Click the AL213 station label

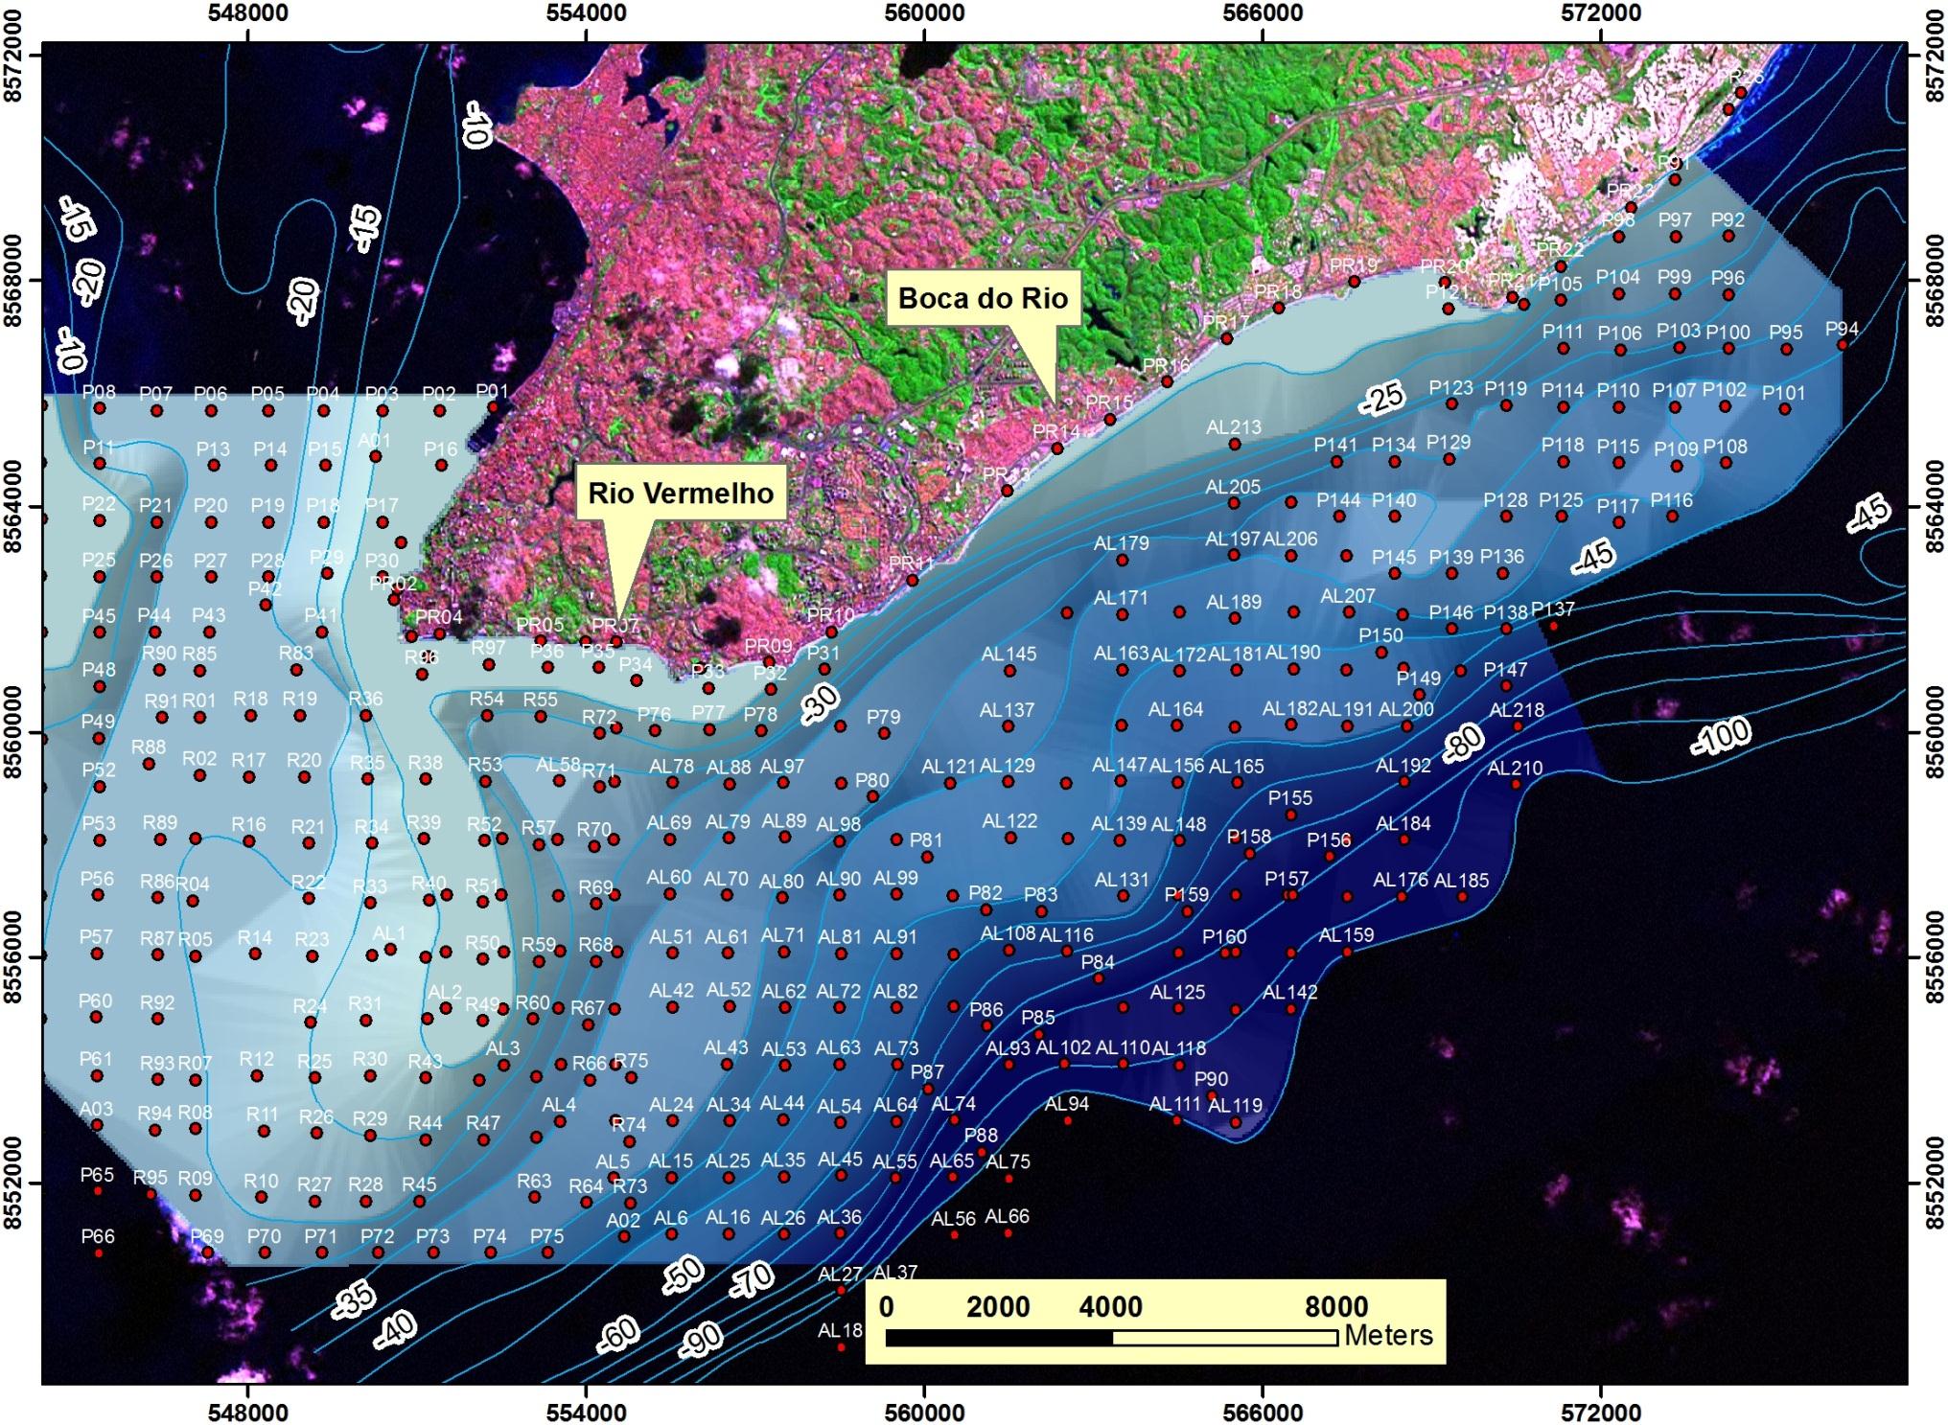(1234, 427)
